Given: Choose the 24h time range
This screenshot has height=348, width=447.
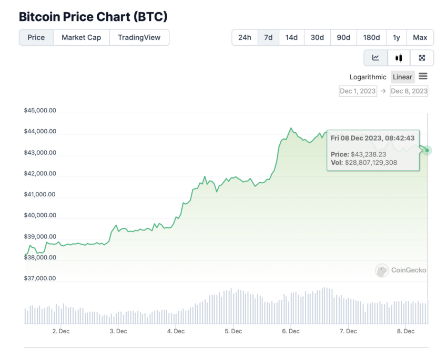Looking at the screenshot, I should (x=245, y=38).
